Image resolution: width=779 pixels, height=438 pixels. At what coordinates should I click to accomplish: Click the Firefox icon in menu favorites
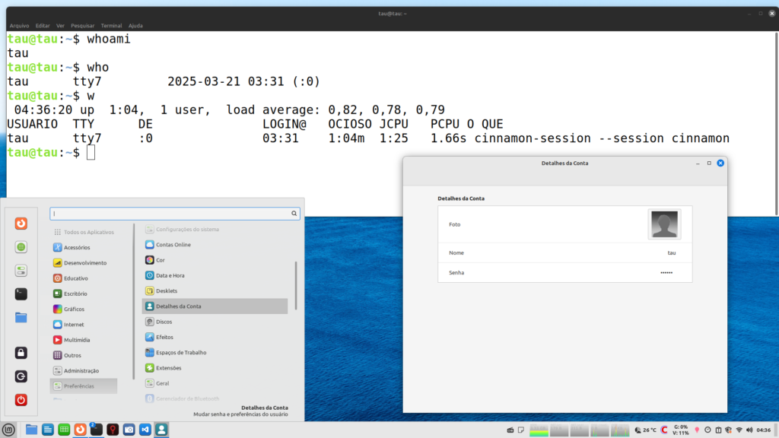pos(21,224)
